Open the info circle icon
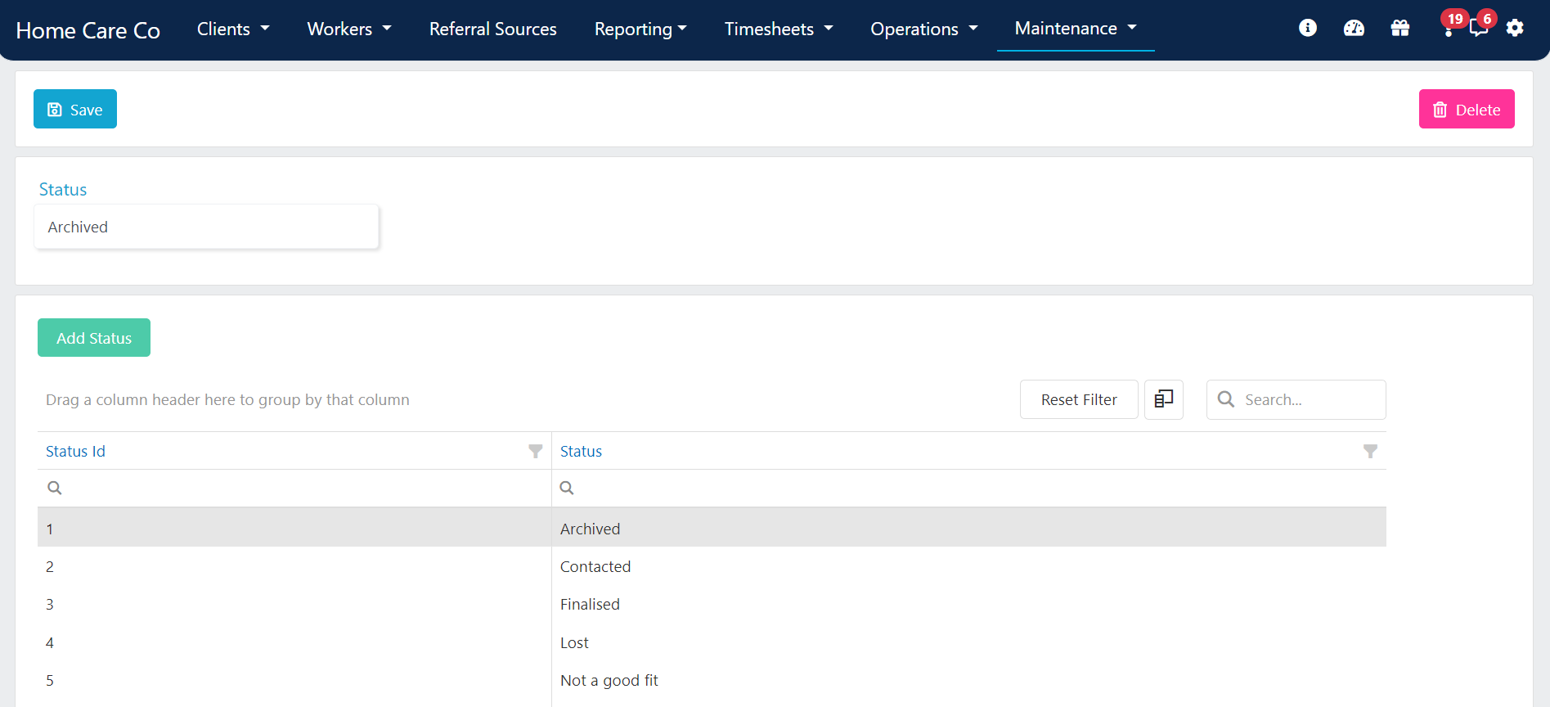 1308,28
